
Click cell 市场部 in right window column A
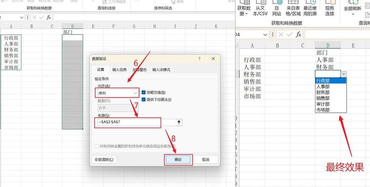click(x=252, y=96)
